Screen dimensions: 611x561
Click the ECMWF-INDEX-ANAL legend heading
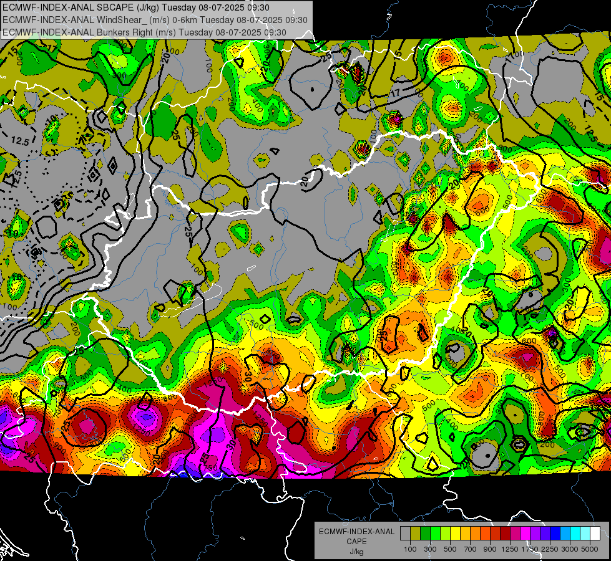click(356, 532)
